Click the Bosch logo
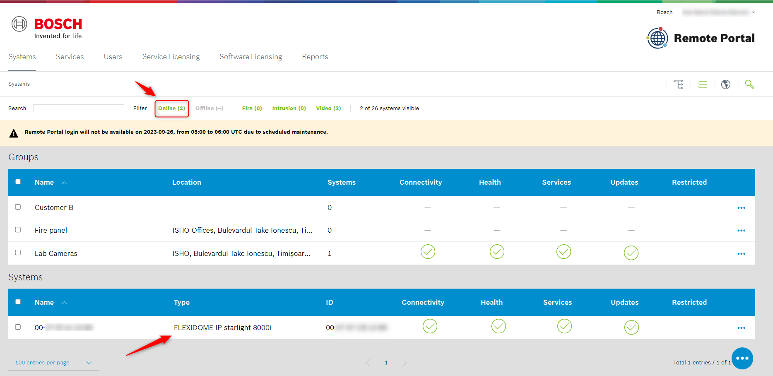 click(x=47, y=28)
